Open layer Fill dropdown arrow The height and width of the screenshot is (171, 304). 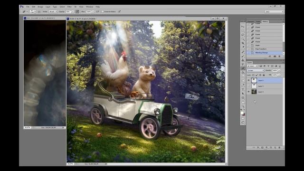click(x=279, y=75)
